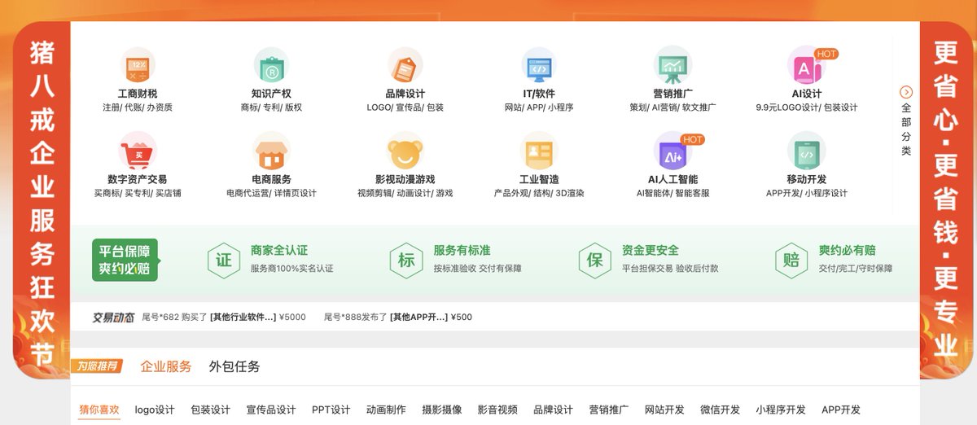This screenshot has height=425, width=977.
Task: Open 买店铺 link under 数字资产交易
Action: click(x=168, y=194)
